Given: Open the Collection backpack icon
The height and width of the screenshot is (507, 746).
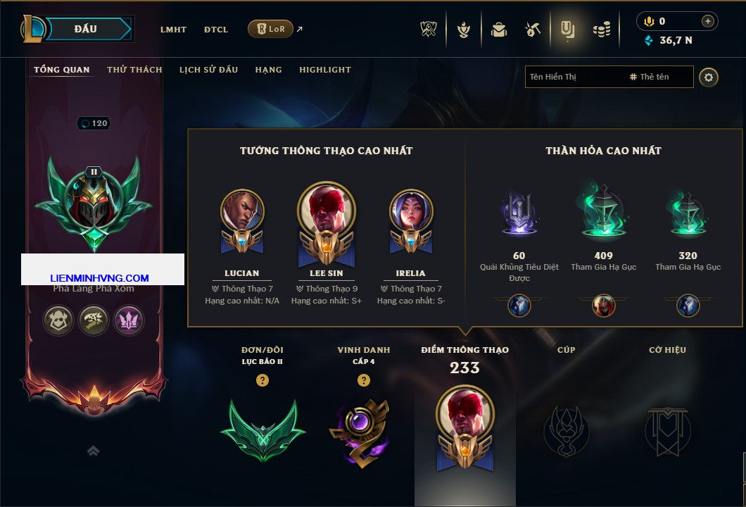Looking at the screenshot, I should pyautogui.click(x=498, y=30).
